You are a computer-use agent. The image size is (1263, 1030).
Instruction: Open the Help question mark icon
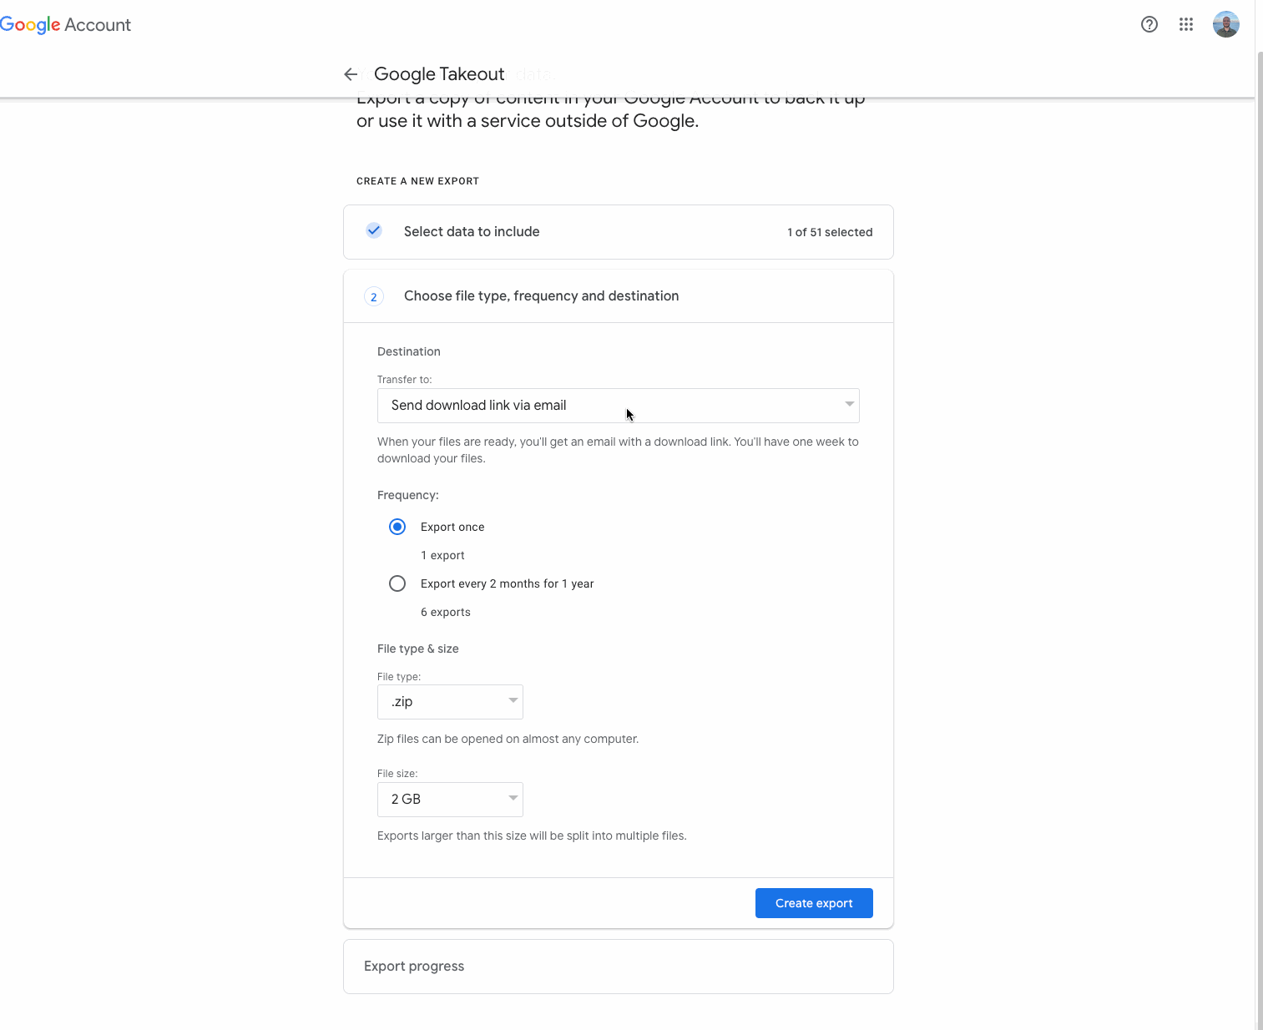point(1149,24)
